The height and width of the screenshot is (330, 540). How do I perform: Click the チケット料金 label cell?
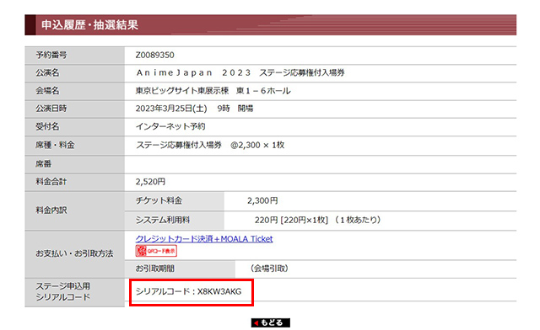point(175,200)
